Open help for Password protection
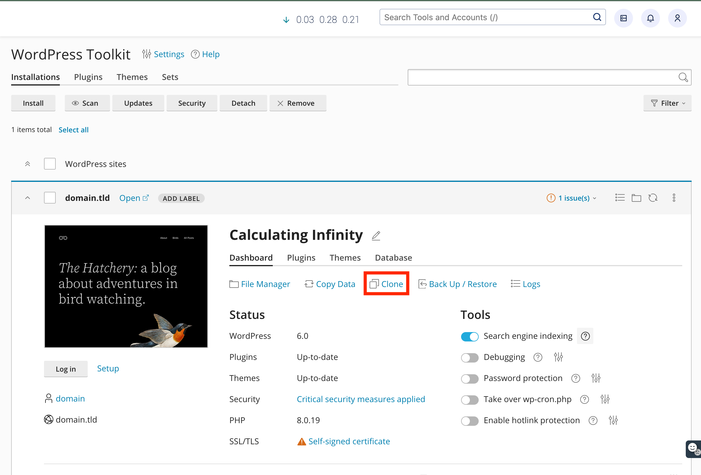The width and height of the screenshot is (701, 475). (x=575, y=378)
